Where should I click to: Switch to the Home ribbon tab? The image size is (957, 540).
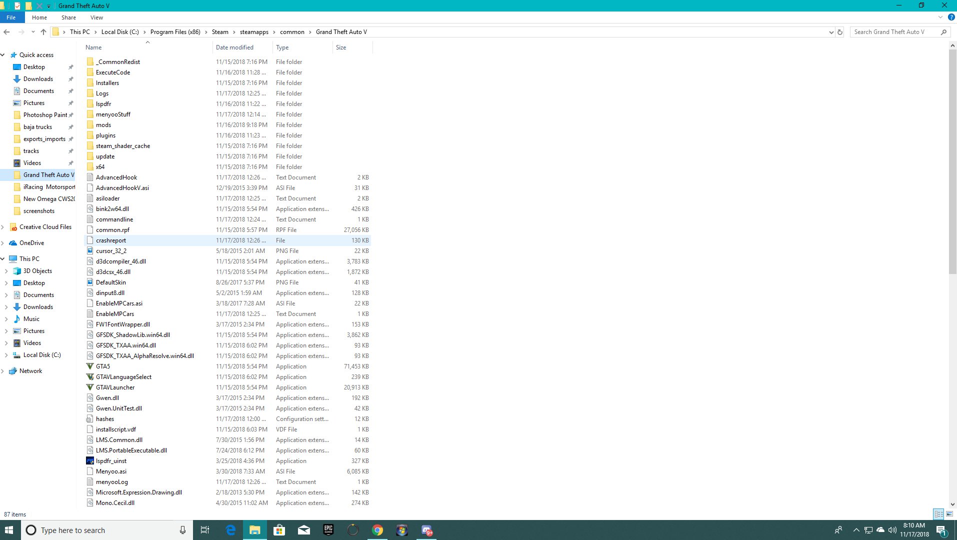pos(39,17)
